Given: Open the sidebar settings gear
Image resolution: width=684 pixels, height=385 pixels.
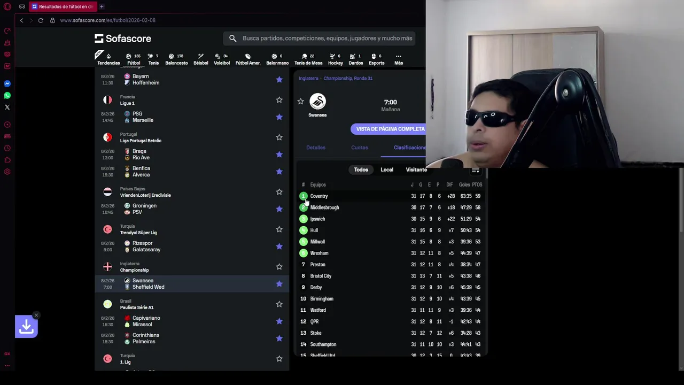Looking at the screenshot, I should [7, 172].
